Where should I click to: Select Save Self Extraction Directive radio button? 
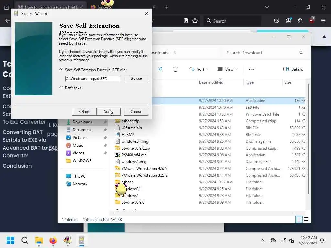61,70
